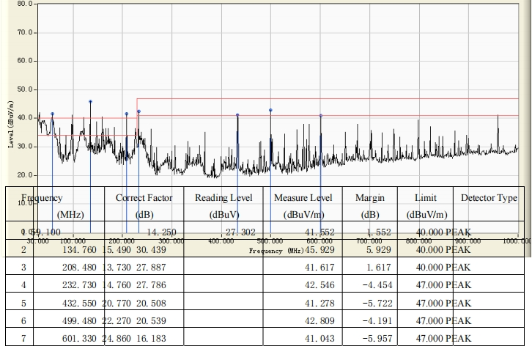The width and height of the screenshot is (532, 349).
Task: Select margin value -4.191
Action: click(377, 321)
